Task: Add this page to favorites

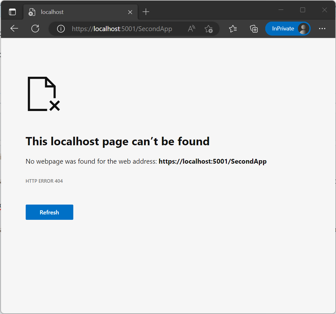Action: (x=209, y=29)
